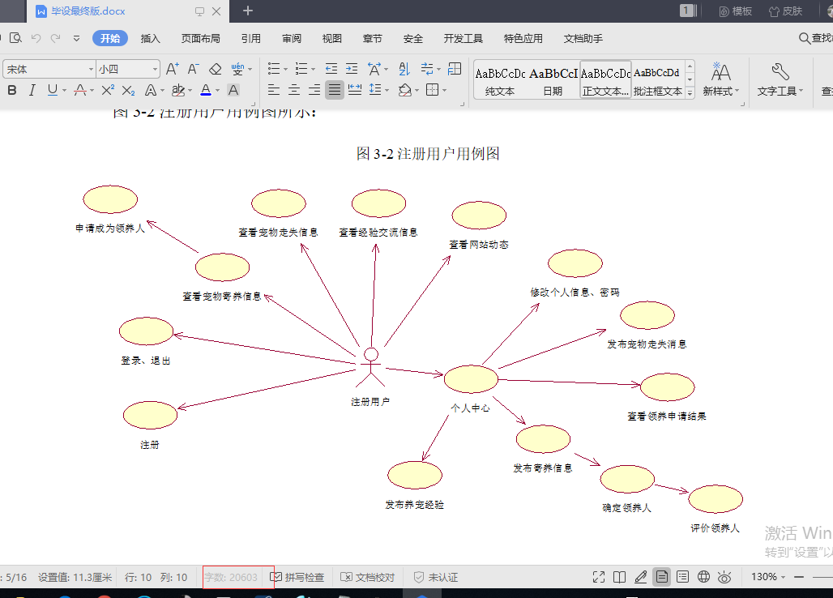Viewport: 833px width, 598px height.
Task: Click the 未认证 status button
Action: [x=436, y=577]
